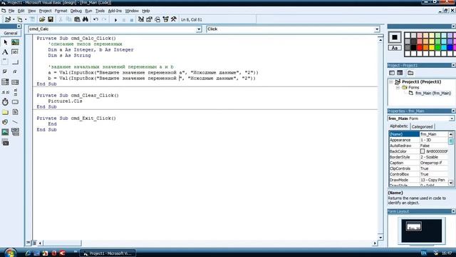Image resolution: width=456 pixels, height=257 pixels.
Task: Select the Label control (A) in toolbox
Action: tap(5, 52)
